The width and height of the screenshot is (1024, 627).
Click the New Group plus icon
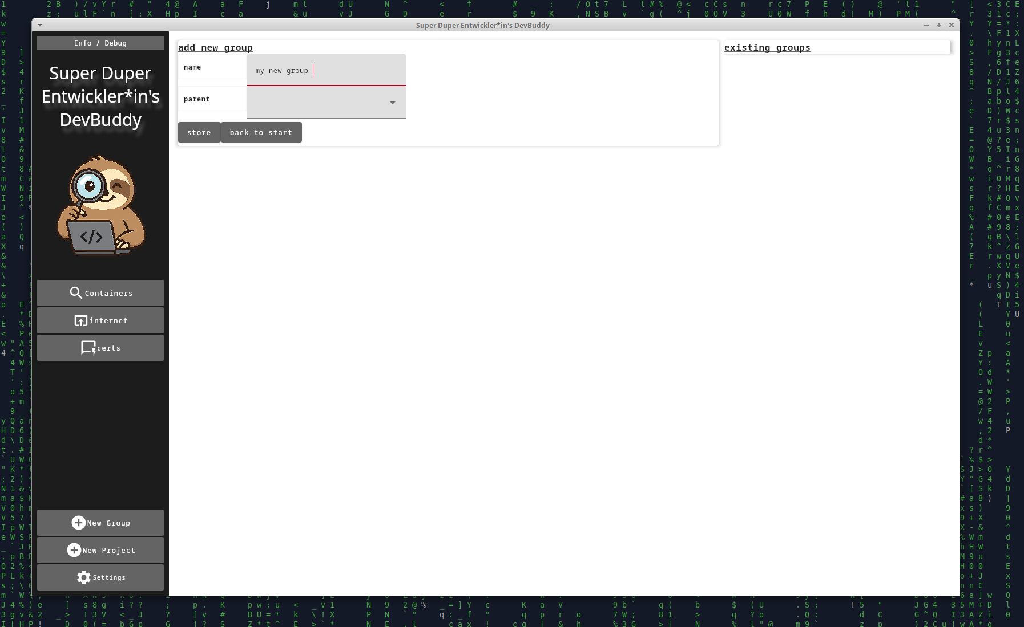click(x=78, y=523)
